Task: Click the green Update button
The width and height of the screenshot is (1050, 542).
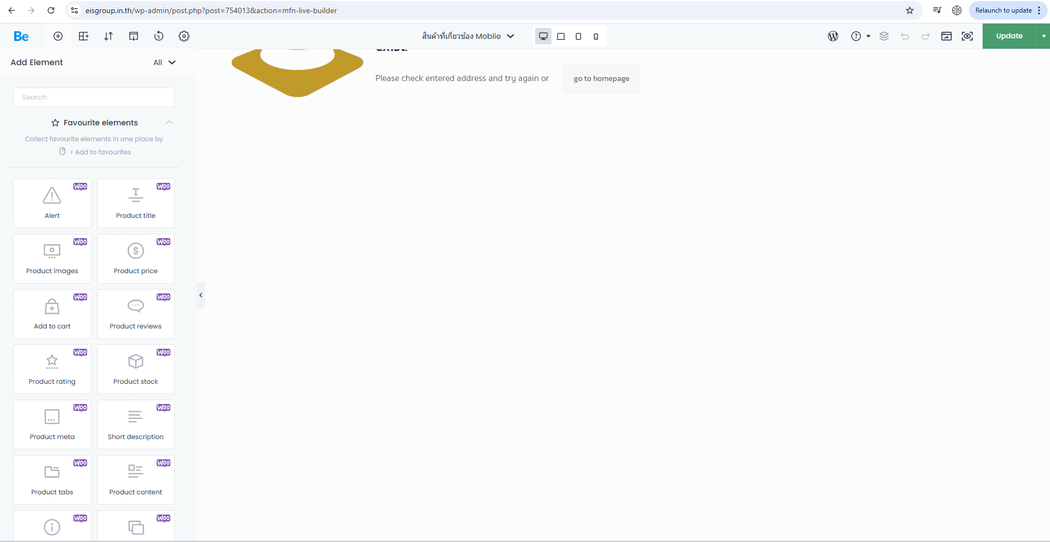Action: point(1009,36)
